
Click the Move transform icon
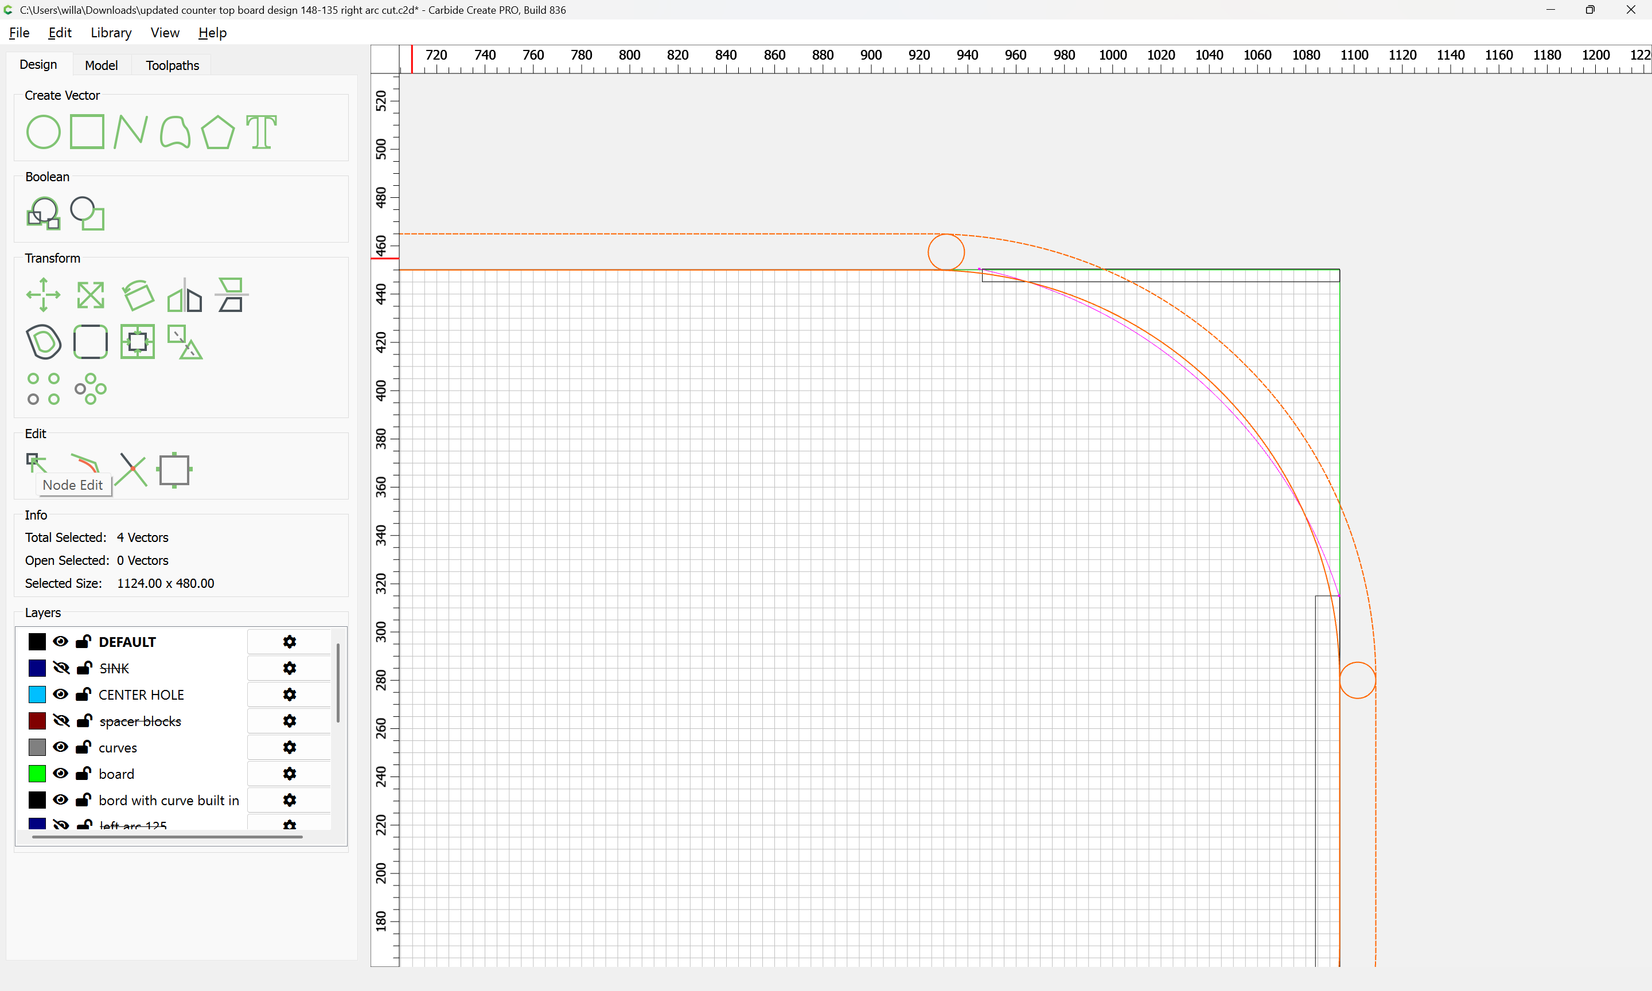pyautogui.click(x=43, y=295)
